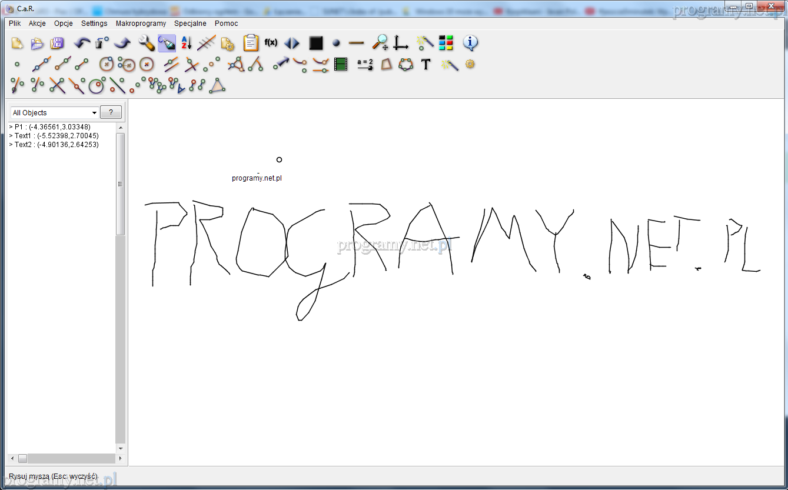
Task: Open the All Objects dropdown
Action: 54,112
